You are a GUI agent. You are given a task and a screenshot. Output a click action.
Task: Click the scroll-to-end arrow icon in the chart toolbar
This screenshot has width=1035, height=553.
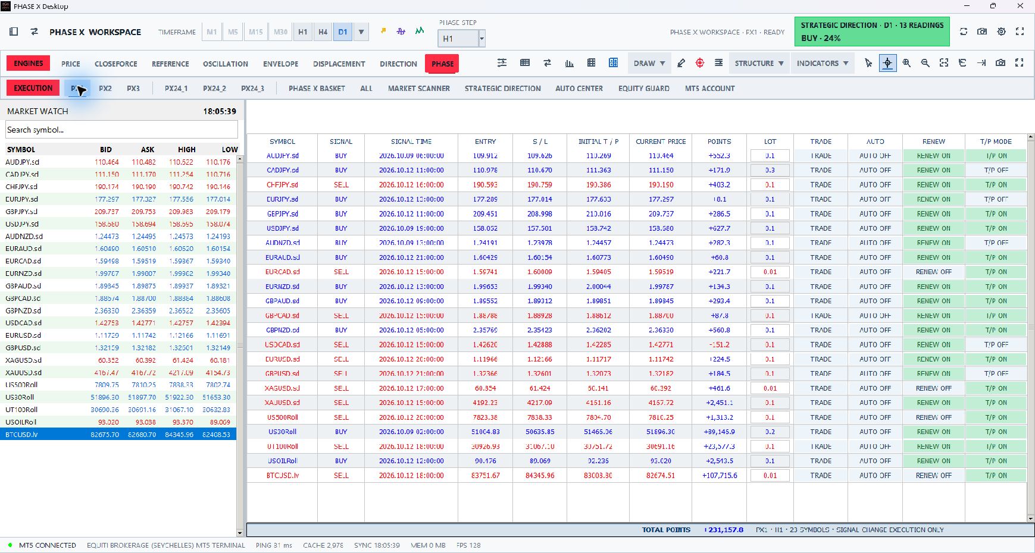click(981, 63)
